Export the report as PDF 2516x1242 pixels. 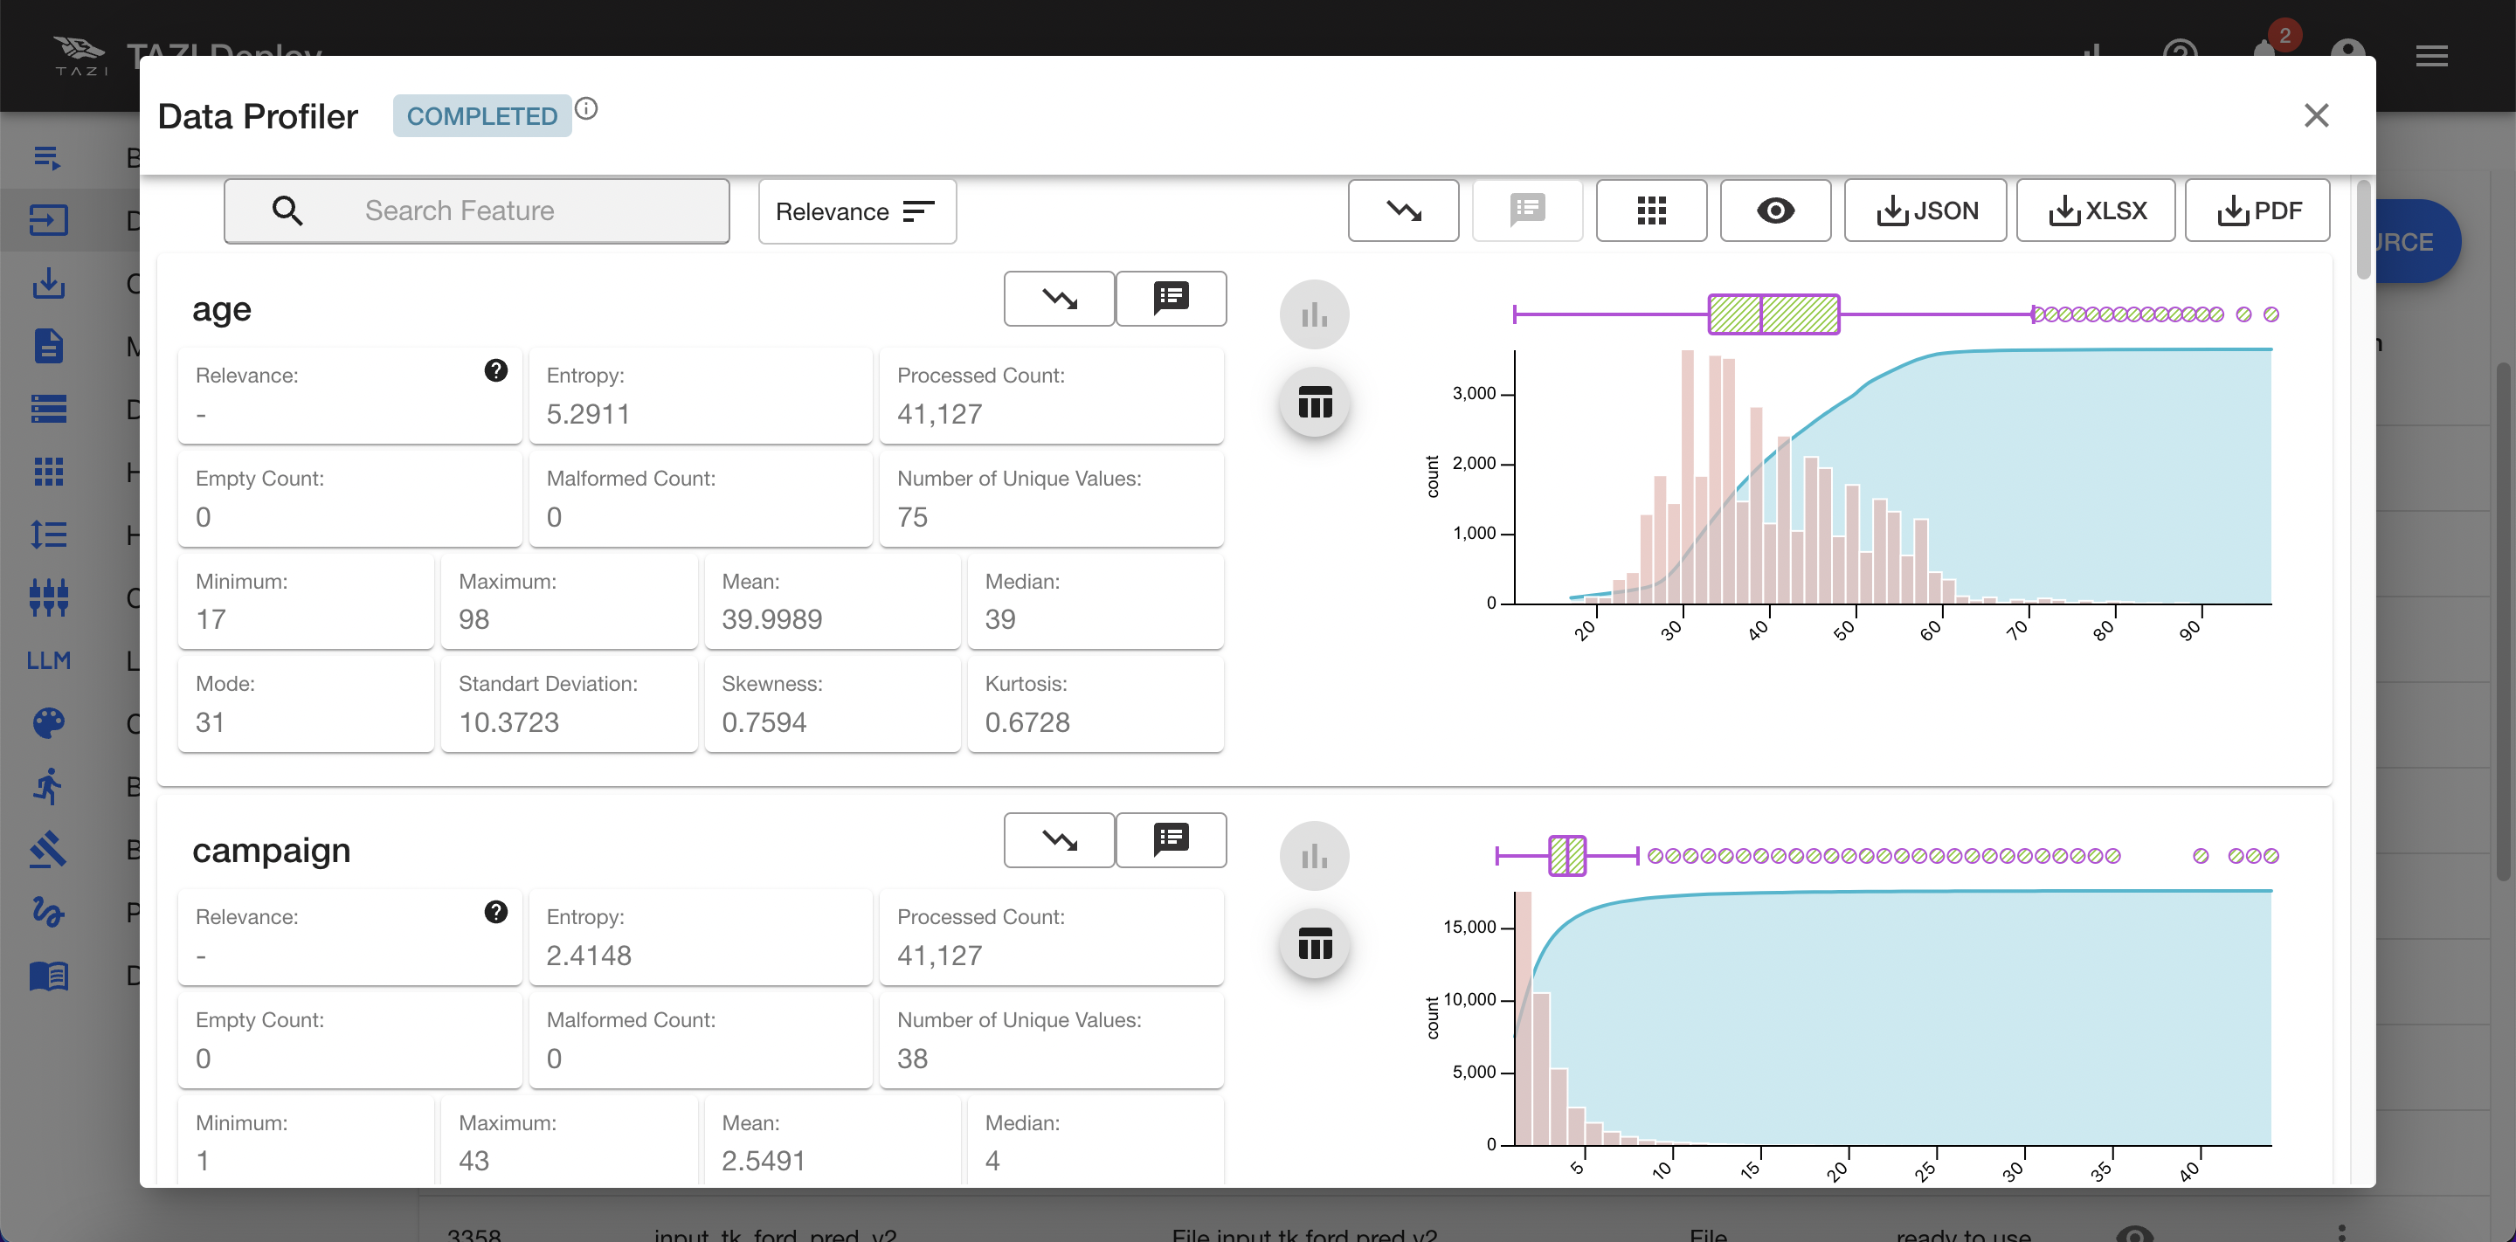pos(2257,210)
